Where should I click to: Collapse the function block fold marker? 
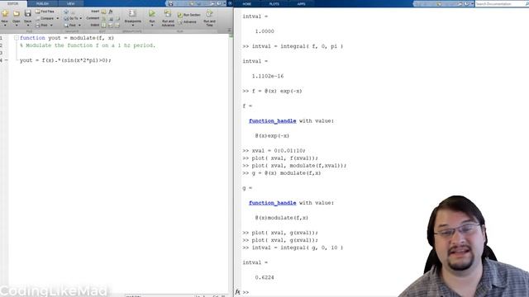point(16,38)
